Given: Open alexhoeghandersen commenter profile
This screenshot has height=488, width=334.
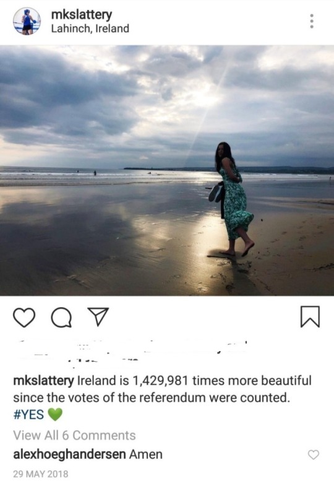Looking at the screenshot, I should 69,455.
